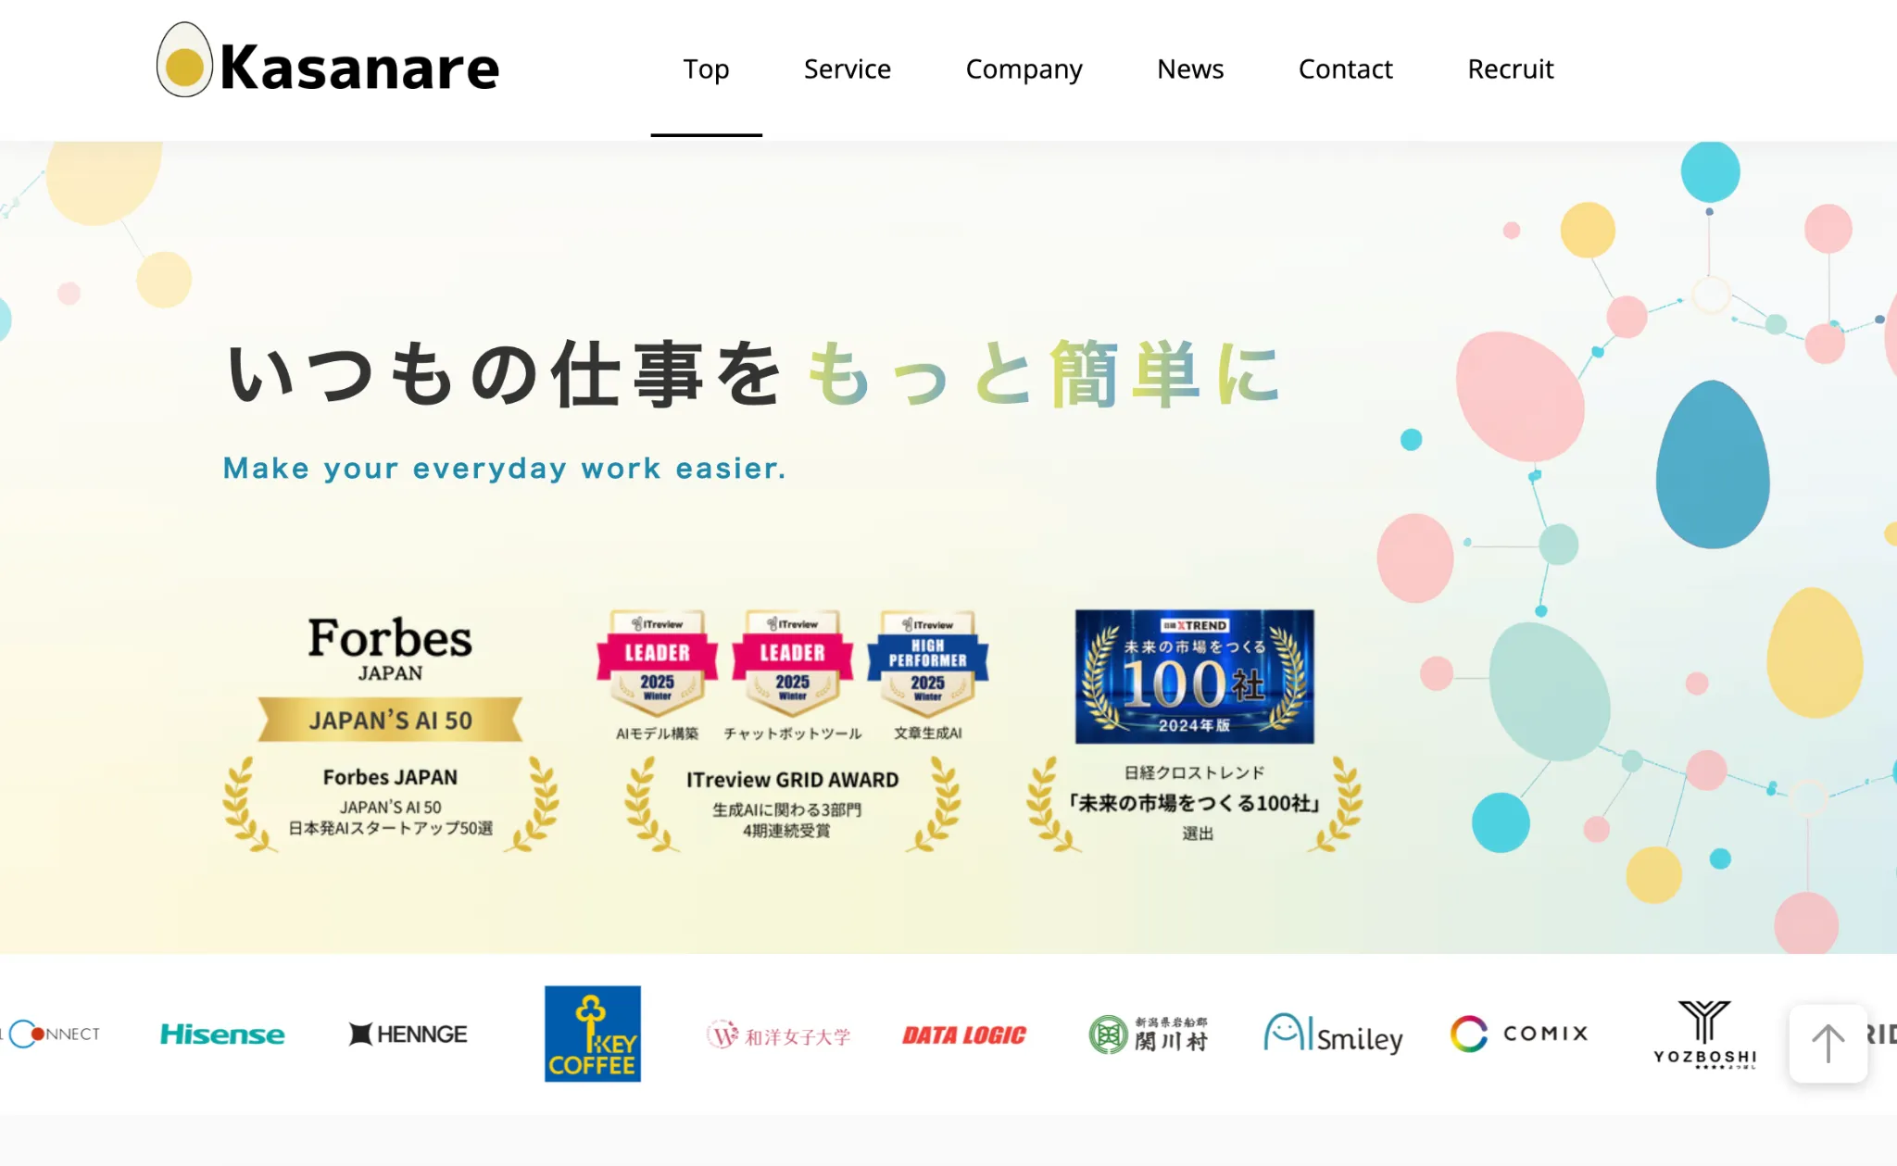Click the Make your everyday work easier tagline
1897x1166 pixels.
pos(505,468)
